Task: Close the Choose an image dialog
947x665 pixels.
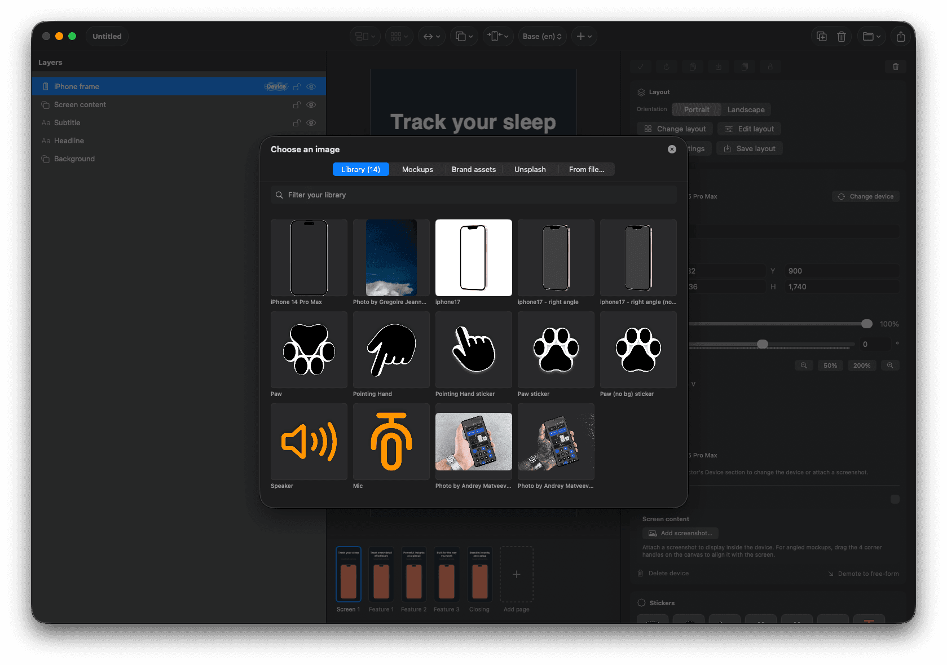Action: (x=672, y=149)
